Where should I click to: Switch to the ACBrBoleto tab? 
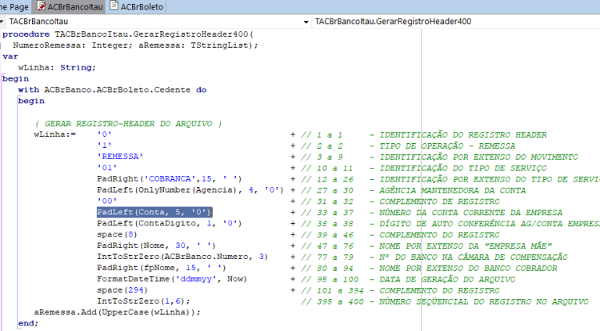(x=136, y=6)
